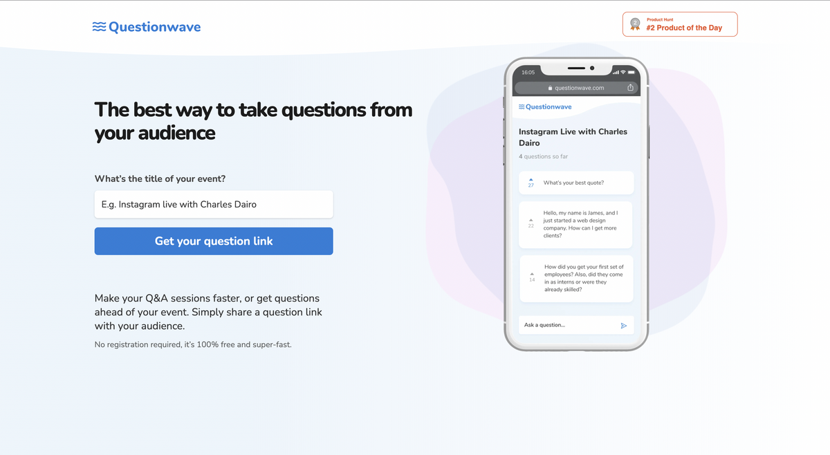830x455 pixels.
Task: Click the questionwave.com address bar in phone
Action: click(x=575, y=88)
